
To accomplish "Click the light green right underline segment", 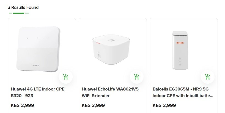I will 27,13.
